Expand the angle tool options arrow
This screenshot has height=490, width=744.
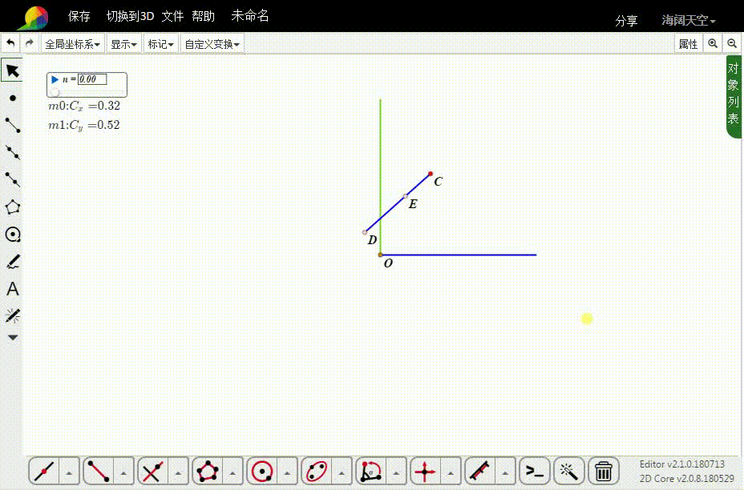[396, 472]
